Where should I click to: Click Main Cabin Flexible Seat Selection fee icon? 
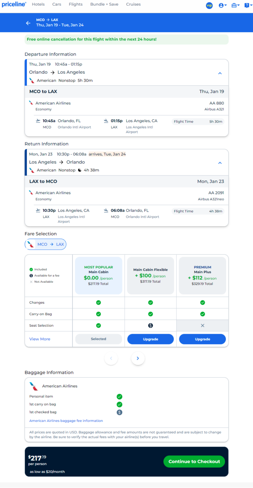150,325
